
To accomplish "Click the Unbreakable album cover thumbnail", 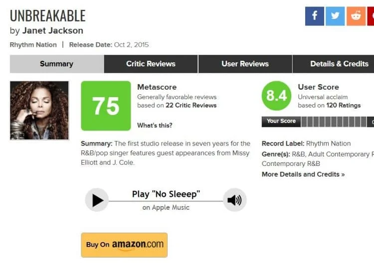I will click(39, 111).
